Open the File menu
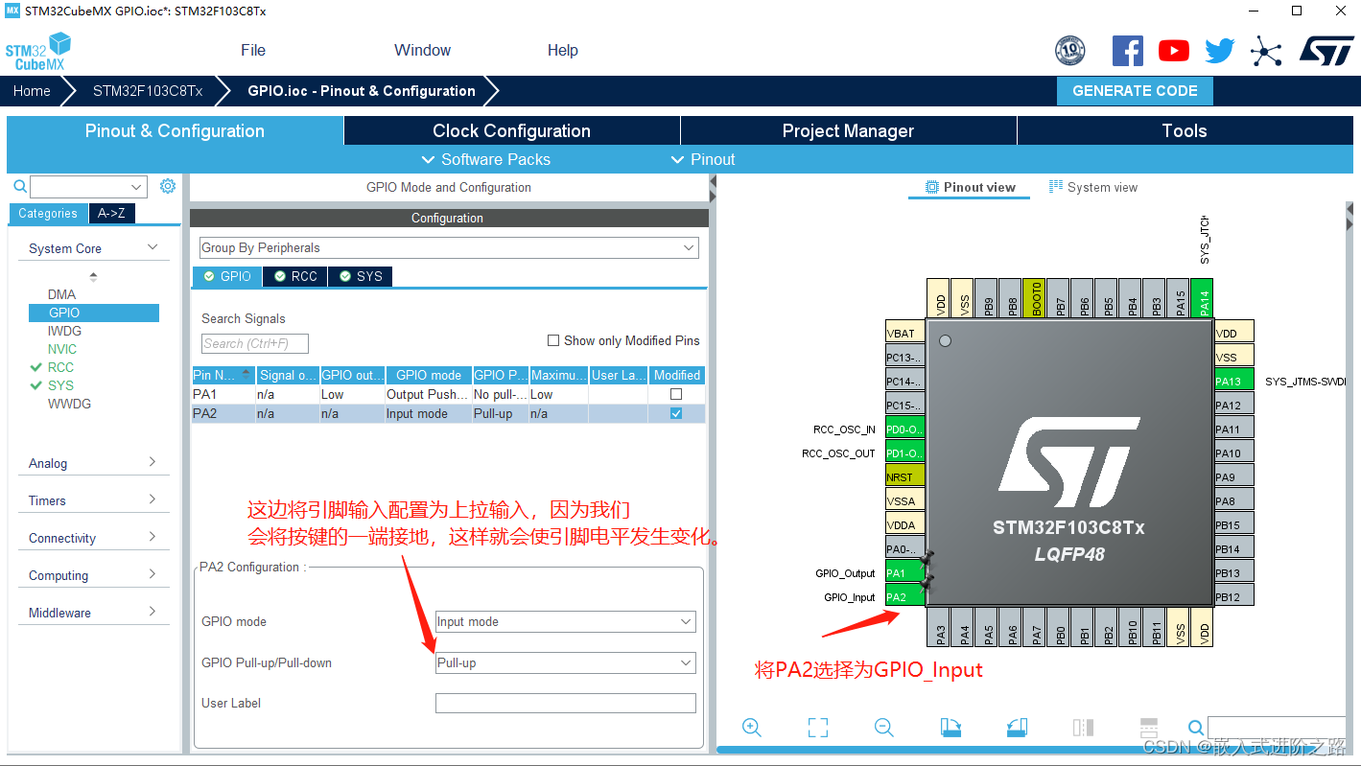The width and height of the screenshot is (1361, 766). (253, 50)
